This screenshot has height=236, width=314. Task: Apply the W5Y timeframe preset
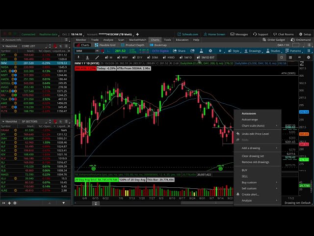click(x=122, y=58)
